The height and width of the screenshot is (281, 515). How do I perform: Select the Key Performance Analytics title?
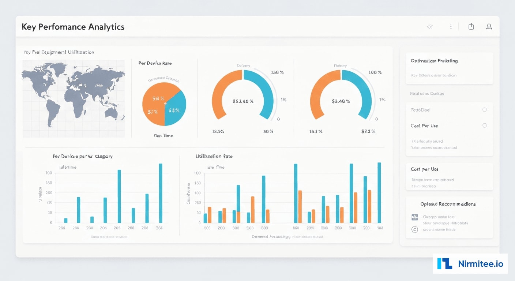coord(73,26)
